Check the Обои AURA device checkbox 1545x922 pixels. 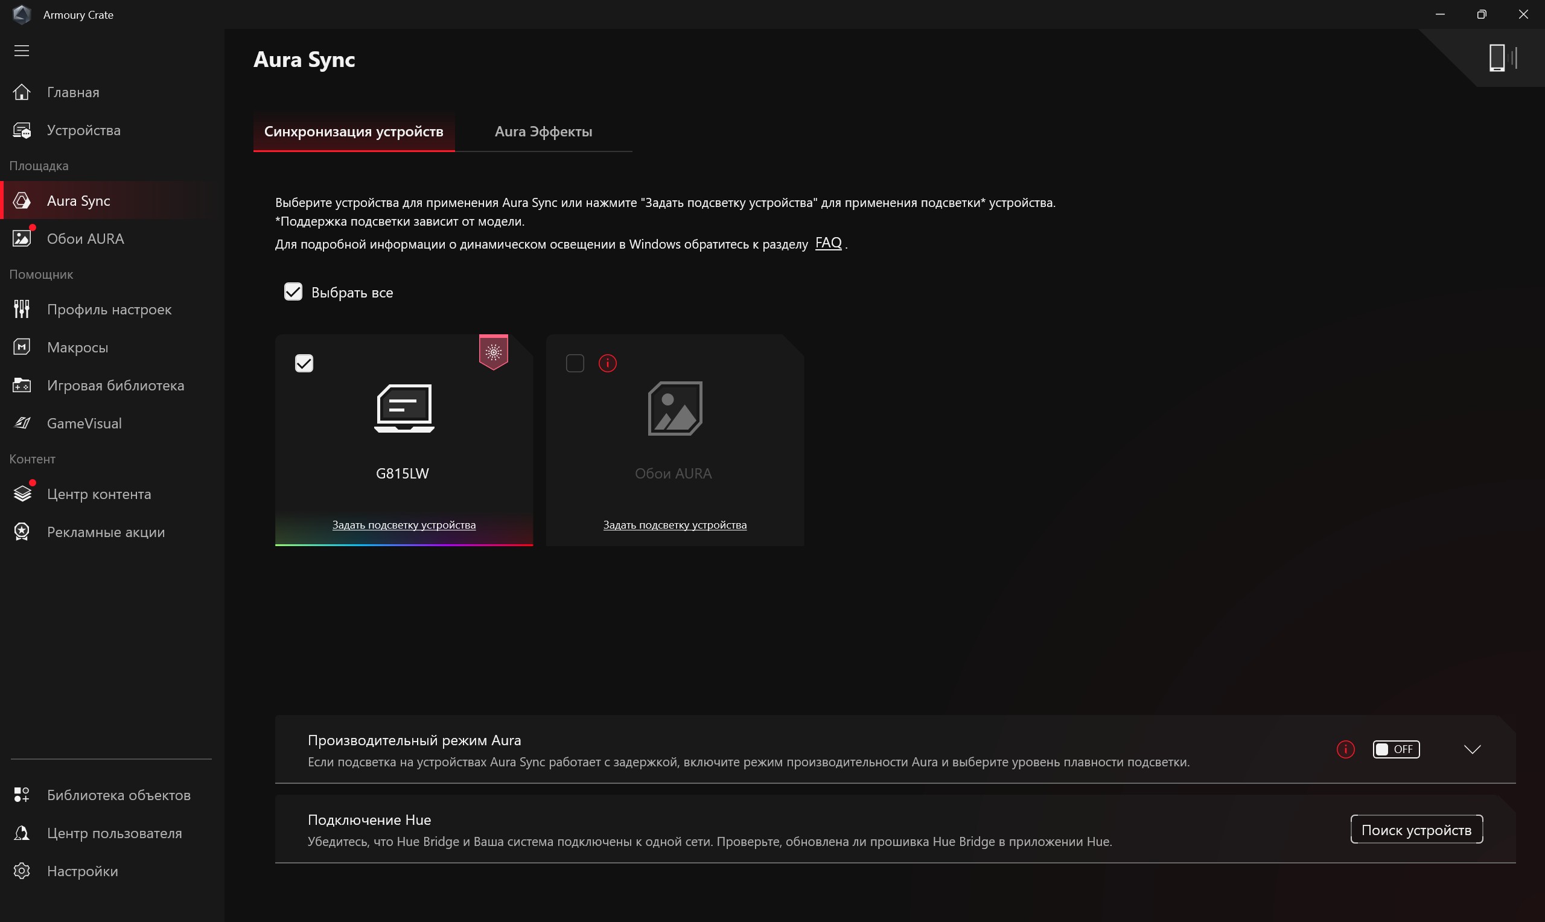[575, 363]
